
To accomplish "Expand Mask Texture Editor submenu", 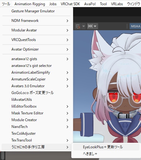I will point(36,113).
